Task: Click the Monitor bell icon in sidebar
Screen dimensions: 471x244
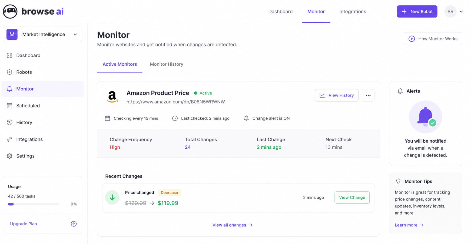Action: click(x=9, y=89)
